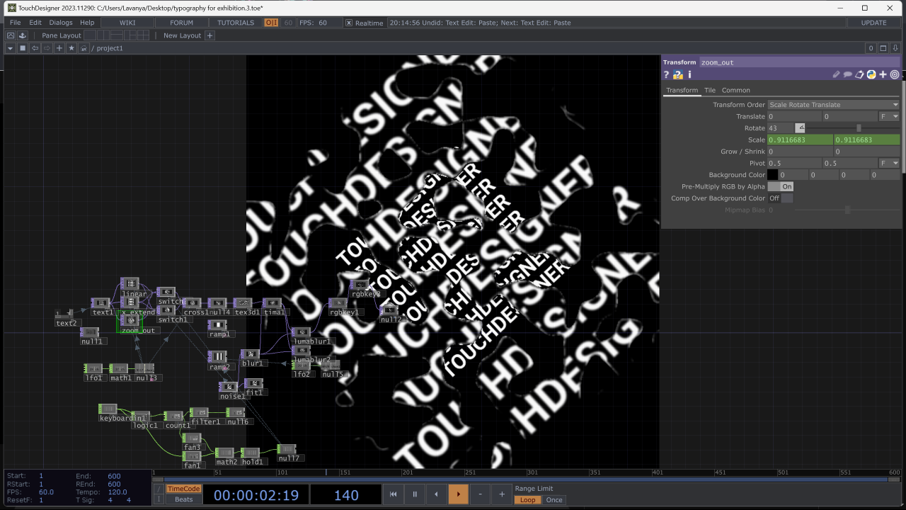Click the pane type square icon
The width and height of the screenshot is (906, 510).
tap(23, 48)
